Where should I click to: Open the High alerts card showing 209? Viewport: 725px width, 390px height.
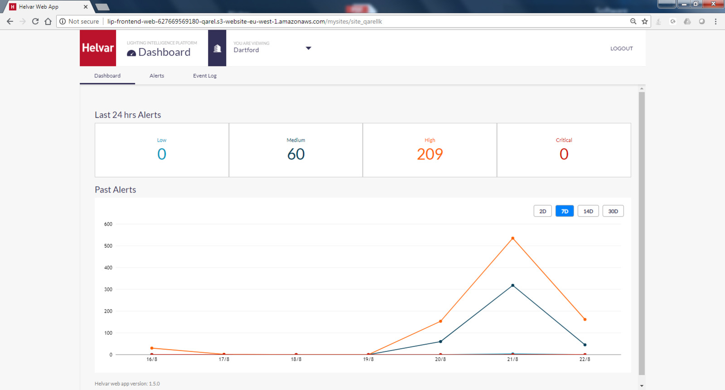click(x=430, y=150)
